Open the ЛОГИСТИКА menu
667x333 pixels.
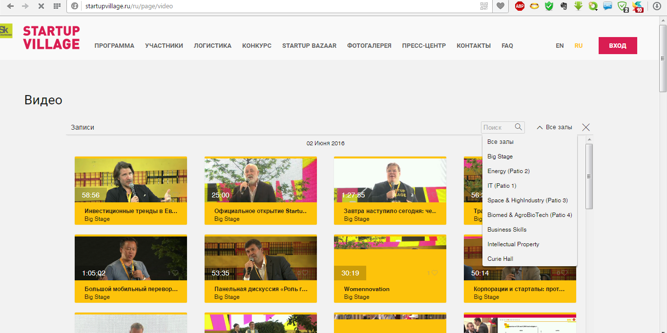coord(212,46)
